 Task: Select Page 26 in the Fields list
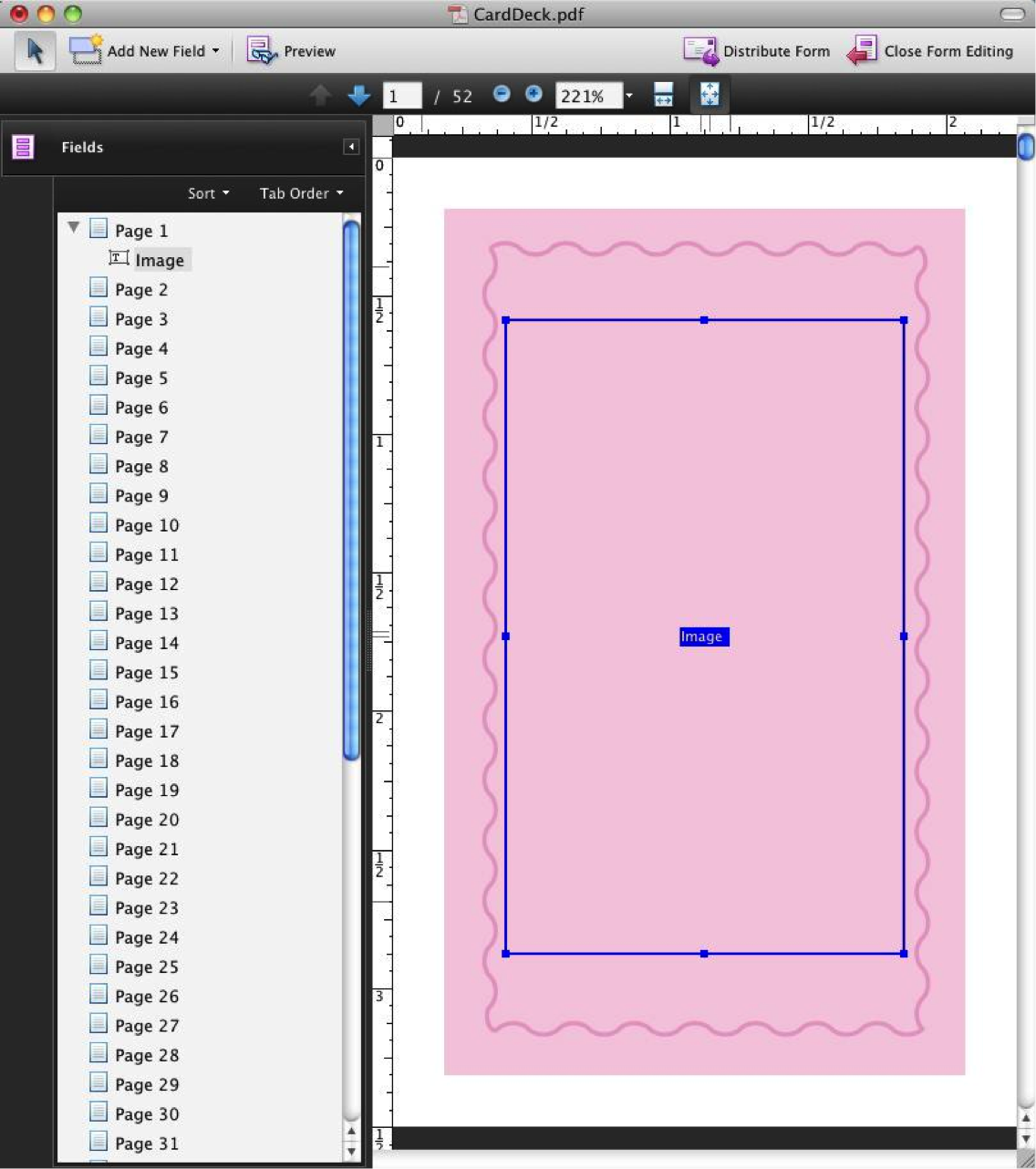[x=147, y=997]
